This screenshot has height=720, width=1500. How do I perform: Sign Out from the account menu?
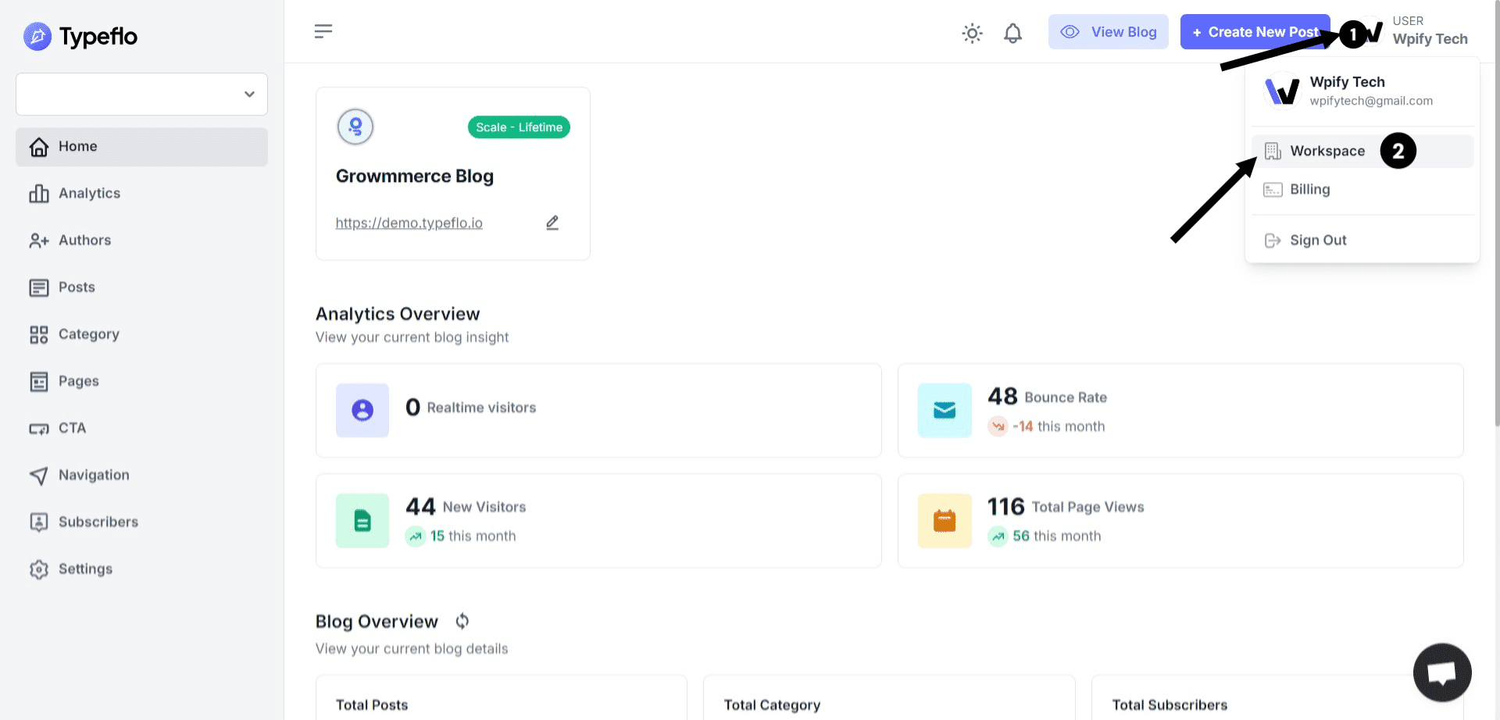[x=1317, y=240]
